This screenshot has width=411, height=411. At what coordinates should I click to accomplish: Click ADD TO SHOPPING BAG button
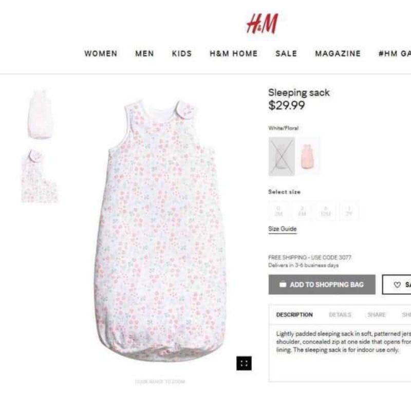(322, 285)
